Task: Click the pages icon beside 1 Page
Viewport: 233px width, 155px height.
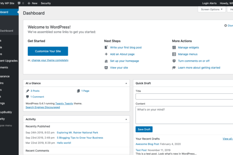Action: 78,91
